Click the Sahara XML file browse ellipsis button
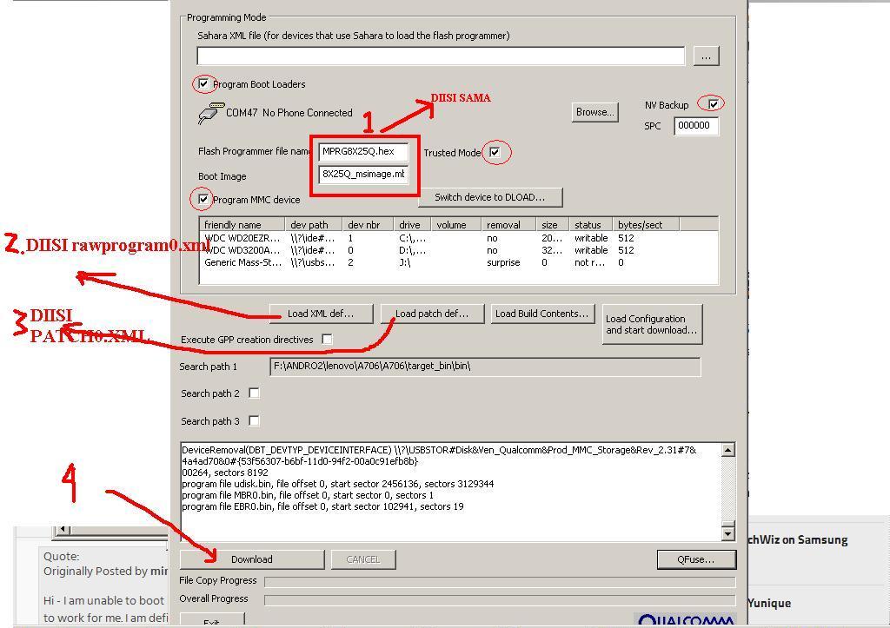Viewport: 890px width, 628px height. tap(706, 56)
